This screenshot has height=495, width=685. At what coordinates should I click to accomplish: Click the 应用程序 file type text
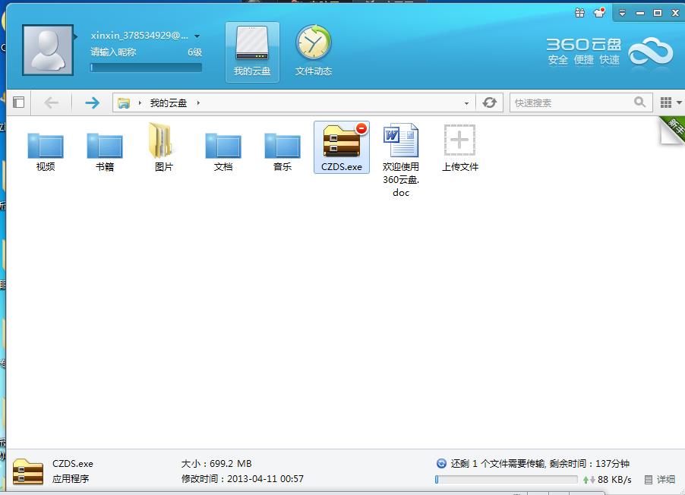(x=71, y=479)
